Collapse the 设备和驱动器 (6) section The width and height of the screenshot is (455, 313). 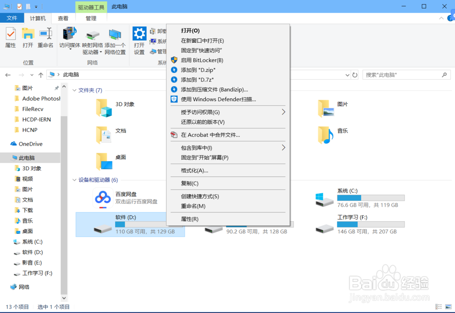(74, 180)
